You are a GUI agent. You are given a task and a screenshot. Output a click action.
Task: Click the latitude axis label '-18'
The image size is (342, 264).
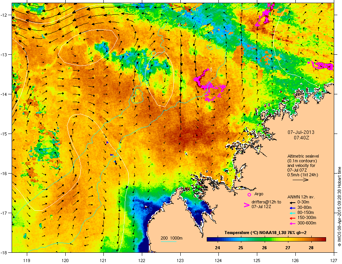[x=4, y=252]
